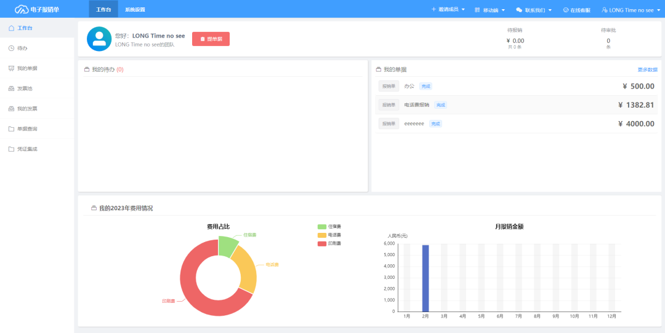Click the inbox icon beside 我的发票
This screenshot has height=333, width=665.
pyautogui.click(x=12, y=109)
